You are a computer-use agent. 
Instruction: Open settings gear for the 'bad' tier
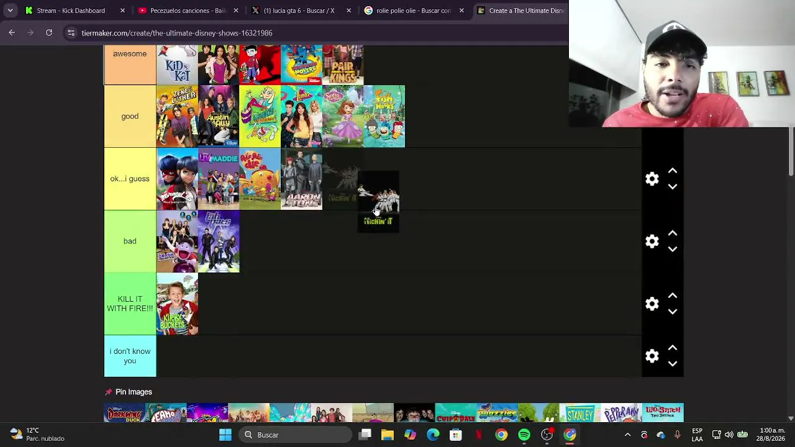[x=652, y=242]
